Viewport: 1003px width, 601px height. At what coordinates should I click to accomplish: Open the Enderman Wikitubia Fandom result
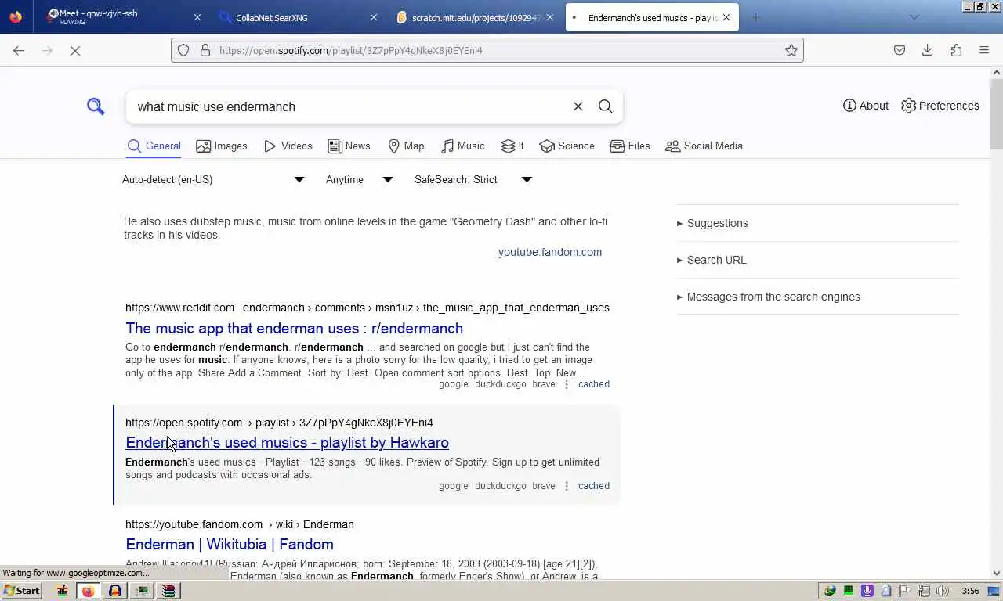230,544
